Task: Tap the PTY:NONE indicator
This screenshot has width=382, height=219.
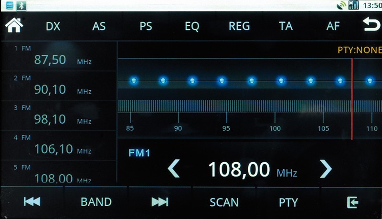Action: point(360,50)
